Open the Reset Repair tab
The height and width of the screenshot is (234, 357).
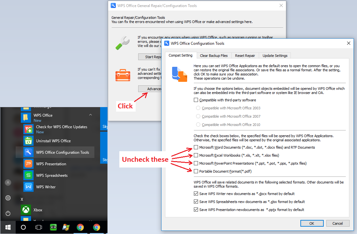(x=245, y=56)
